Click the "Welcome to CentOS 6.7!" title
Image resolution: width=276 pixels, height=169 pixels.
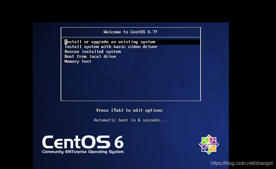point(130,32)
